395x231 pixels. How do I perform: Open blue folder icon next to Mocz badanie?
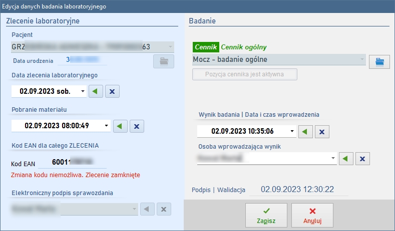(379, 62)
